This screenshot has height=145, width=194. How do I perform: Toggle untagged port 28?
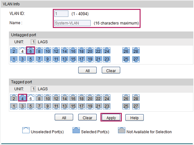(x=136, y=51)
